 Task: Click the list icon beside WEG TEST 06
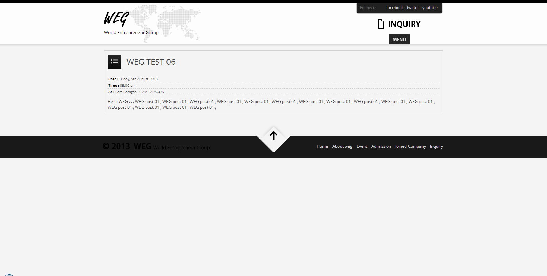(x=115, y=62)
